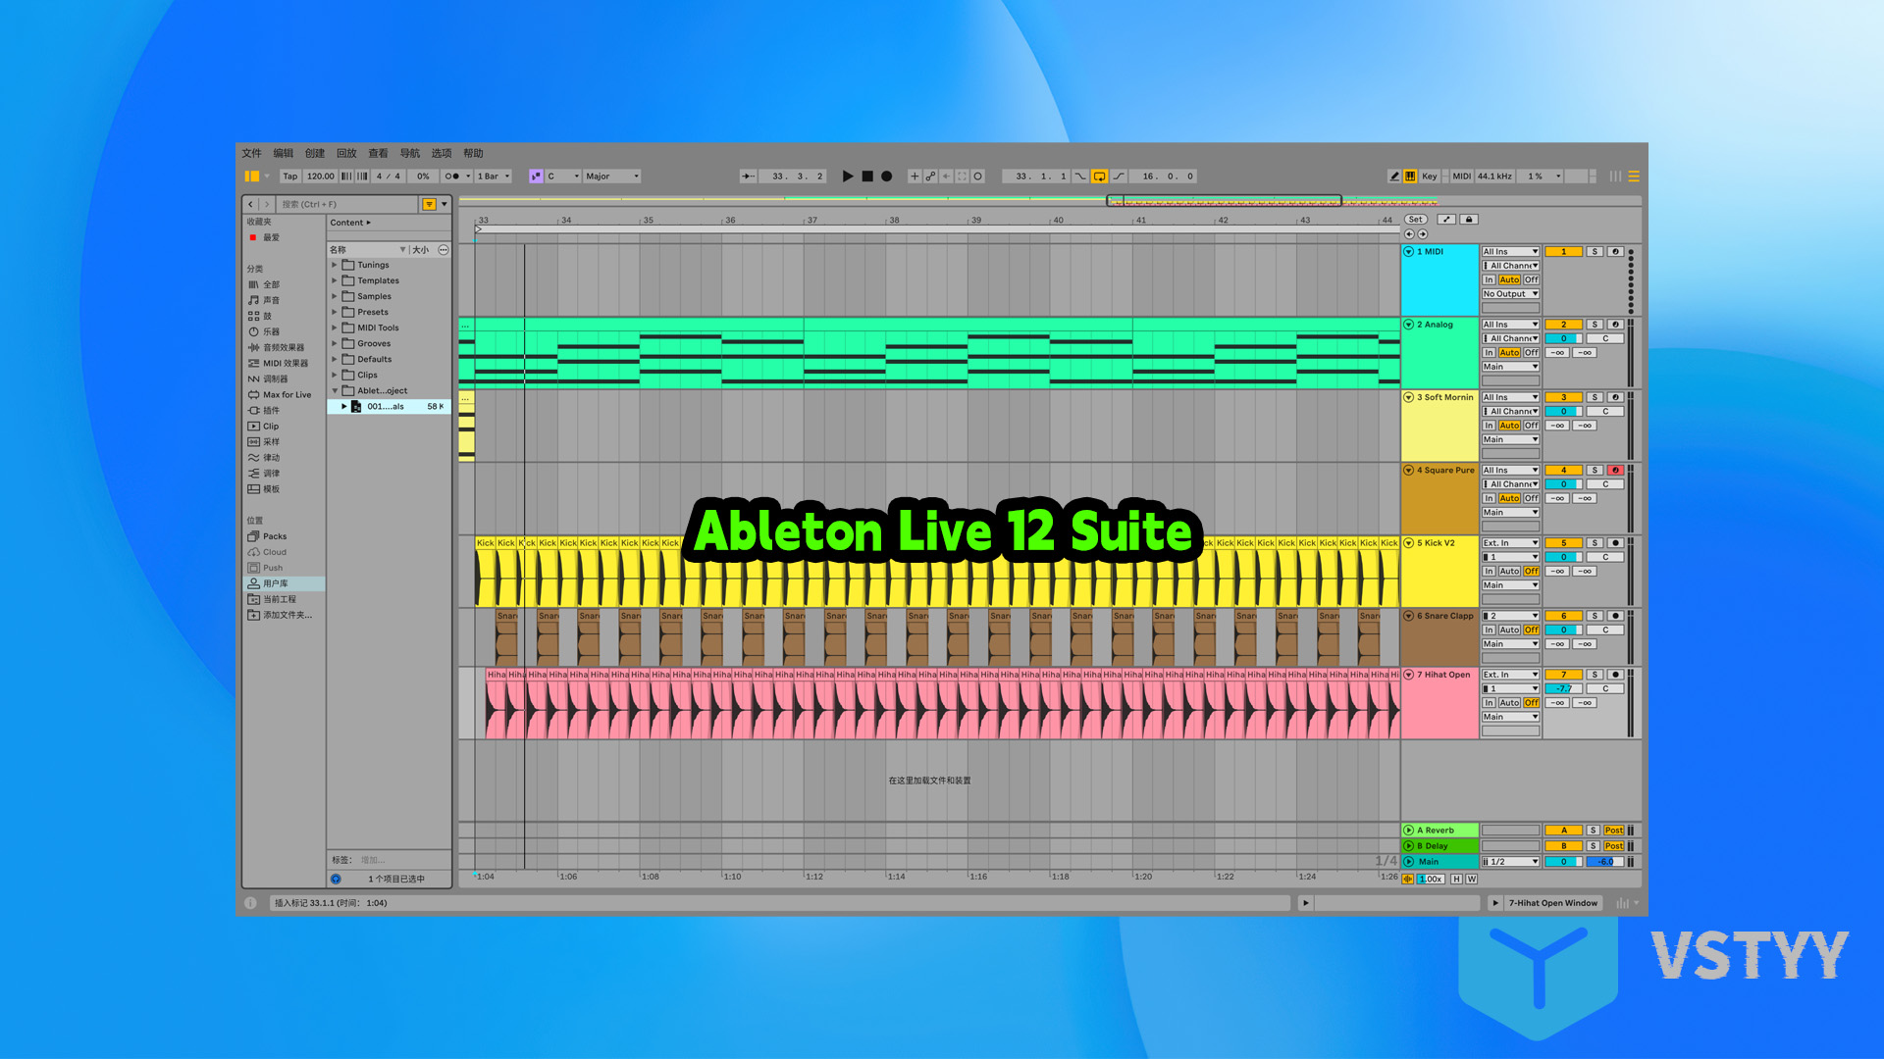Click the Set locator button
The image size is (1884, 1059).
tap(1415, 219)
